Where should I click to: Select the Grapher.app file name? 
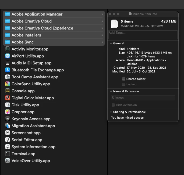point(23,112)
